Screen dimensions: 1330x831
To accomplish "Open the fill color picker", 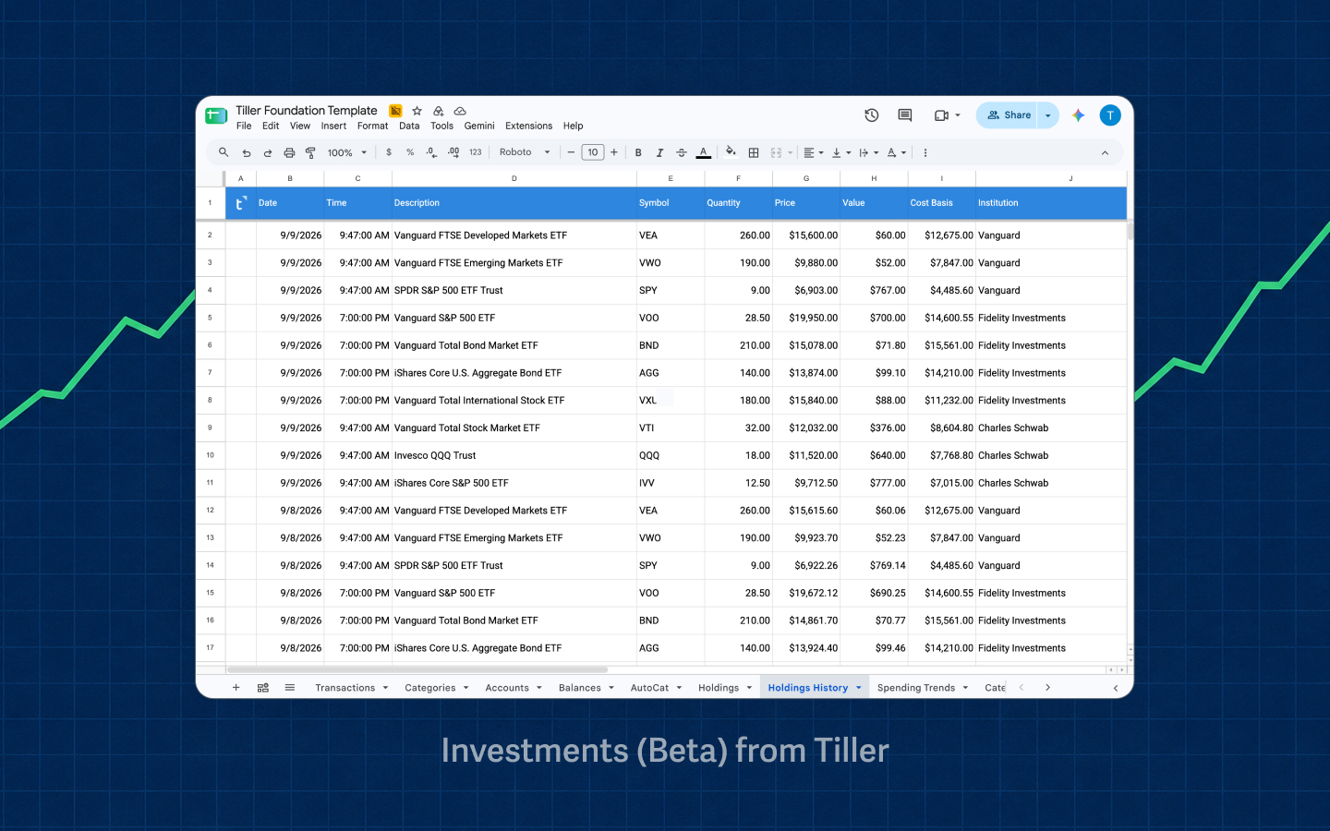I will click(731, 152).
